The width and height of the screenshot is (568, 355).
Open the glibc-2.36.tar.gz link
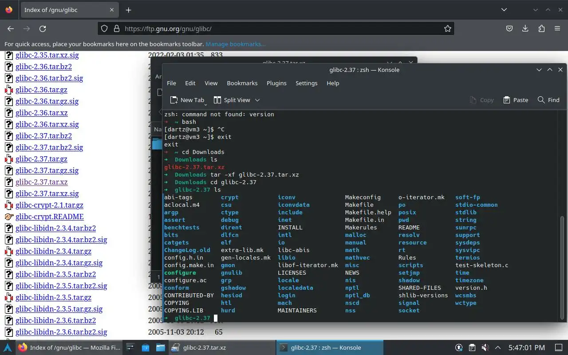pyautogui.click(x=41, y=90)
